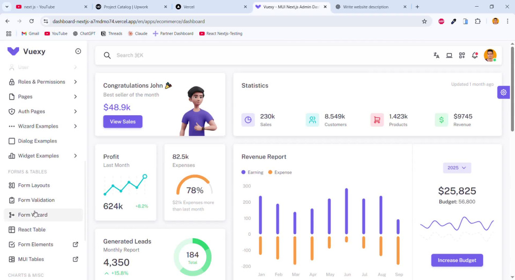This screenshot has height=280, width=515.
Task: Expand Roles & Permissions chevron
Action: point(75,82)
